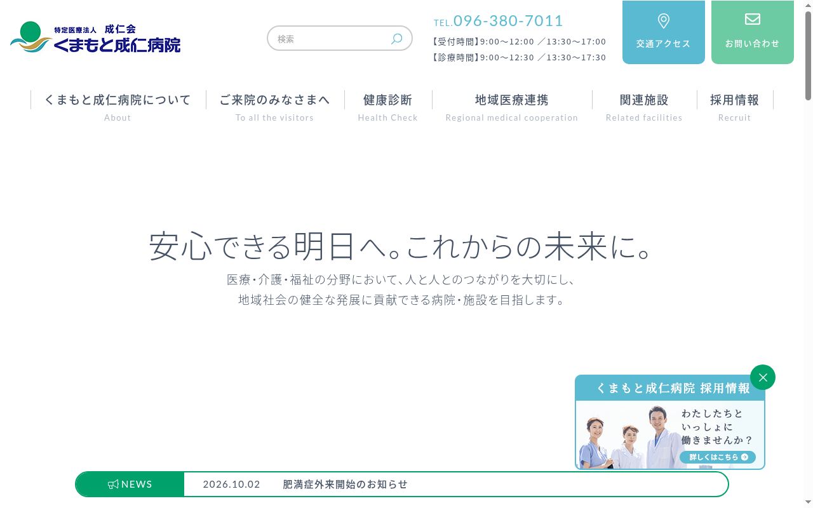This screenshot has height=508, width=813.
Task: Close the recruitment popup banner
Action: coord(763,377)
